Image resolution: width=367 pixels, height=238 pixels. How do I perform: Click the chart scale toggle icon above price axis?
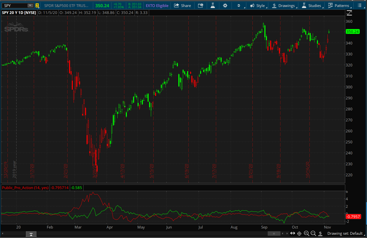click(349, 13)
